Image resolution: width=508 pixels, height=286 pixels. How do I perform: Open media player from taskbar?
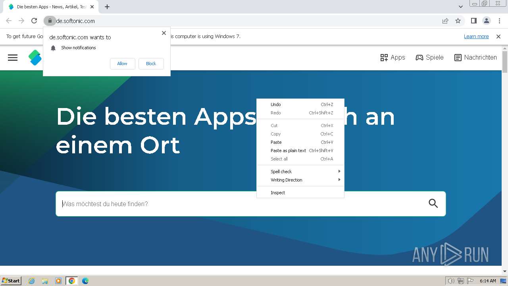tap(58, 281)
